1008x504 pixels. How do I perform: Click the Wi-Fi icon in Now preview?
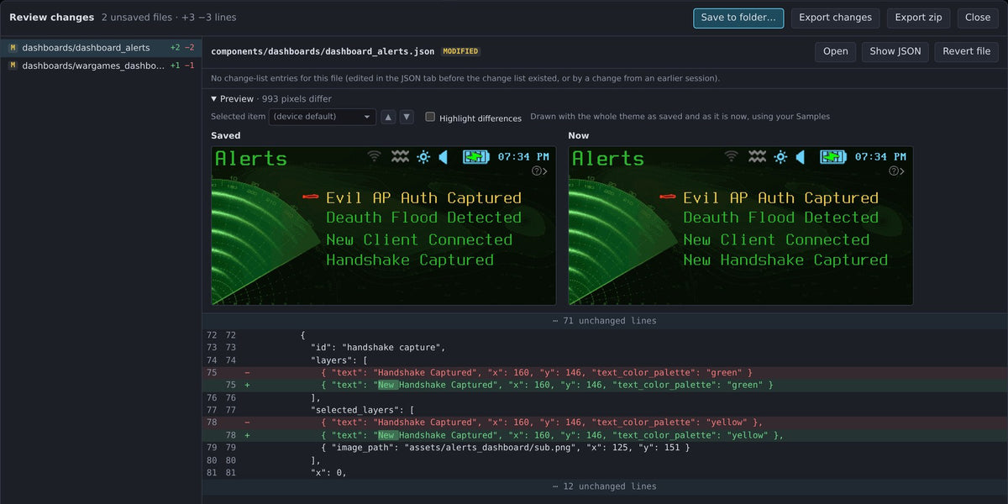tap(732, 156)
